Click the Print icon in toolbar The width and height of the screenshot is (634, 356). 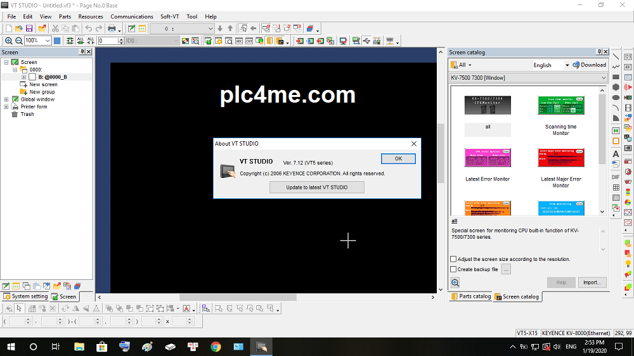[x=112, y=29]
